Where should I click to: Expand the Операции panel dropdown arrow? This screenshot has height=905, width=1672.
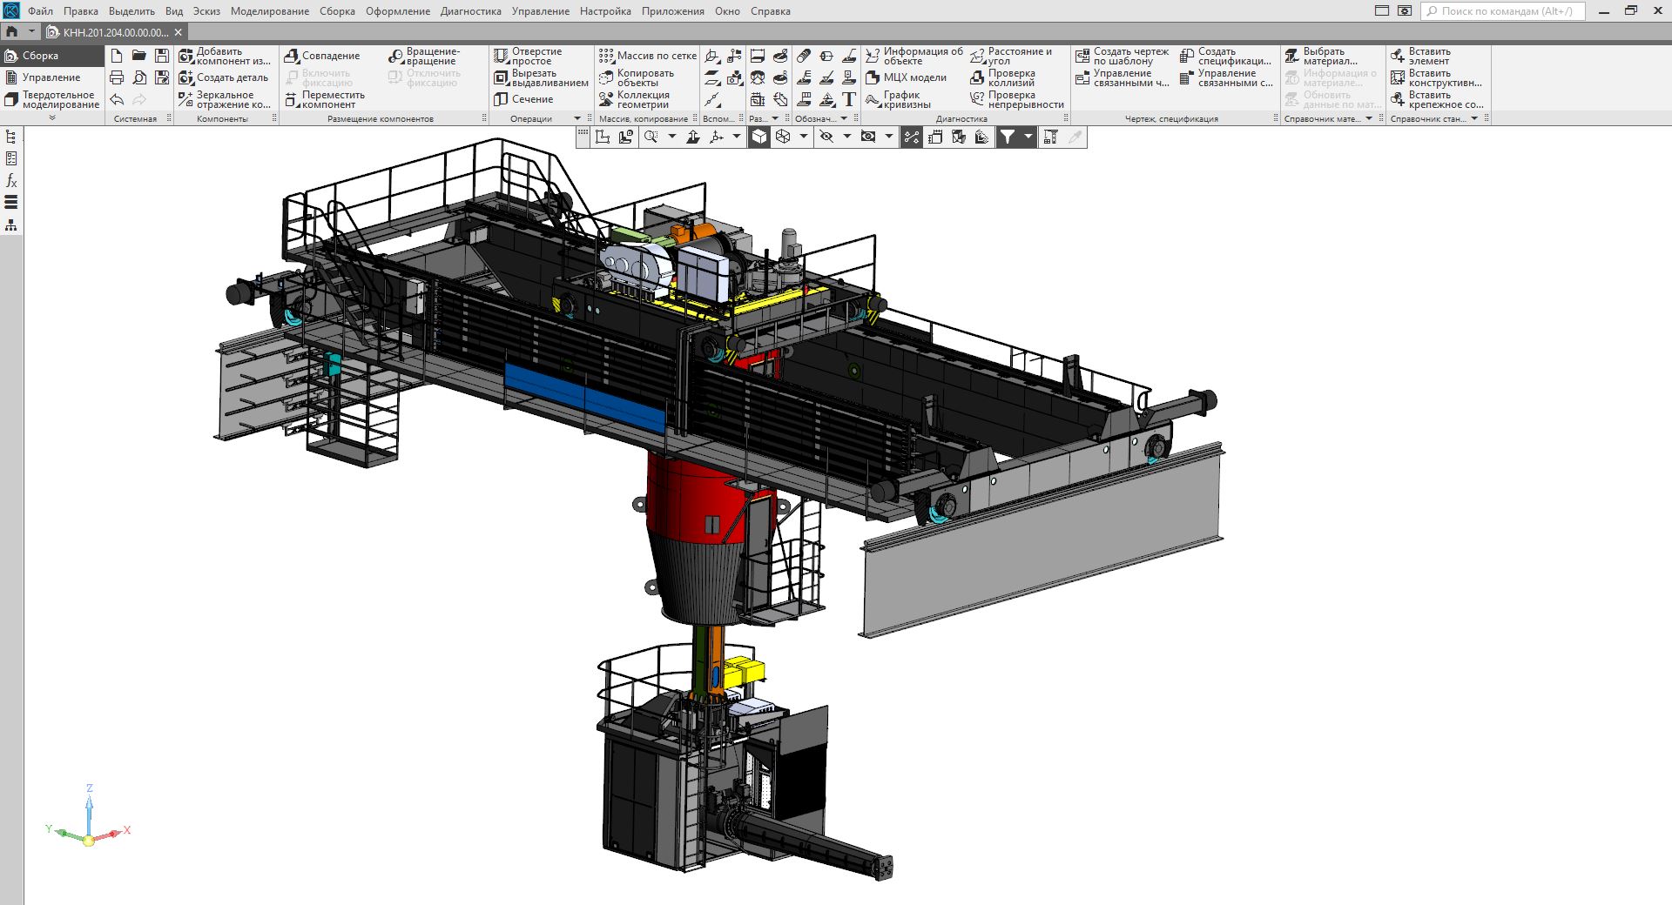576,118
